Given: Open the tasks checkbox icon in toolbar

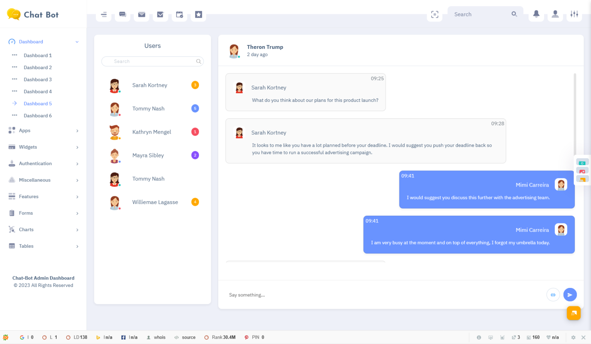Looking at the screenshot, I should pyautogui.click(x=160, y=14).
